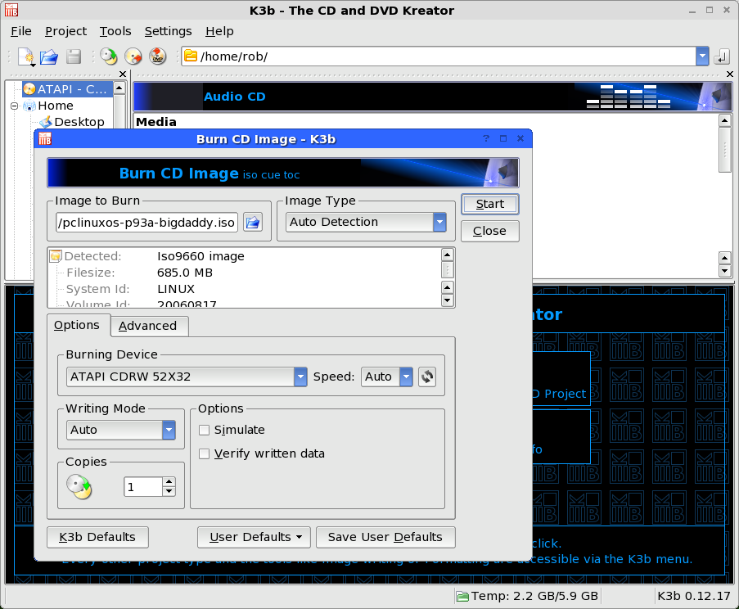
Task: Open the Tools menu
Action: [115, 31]
